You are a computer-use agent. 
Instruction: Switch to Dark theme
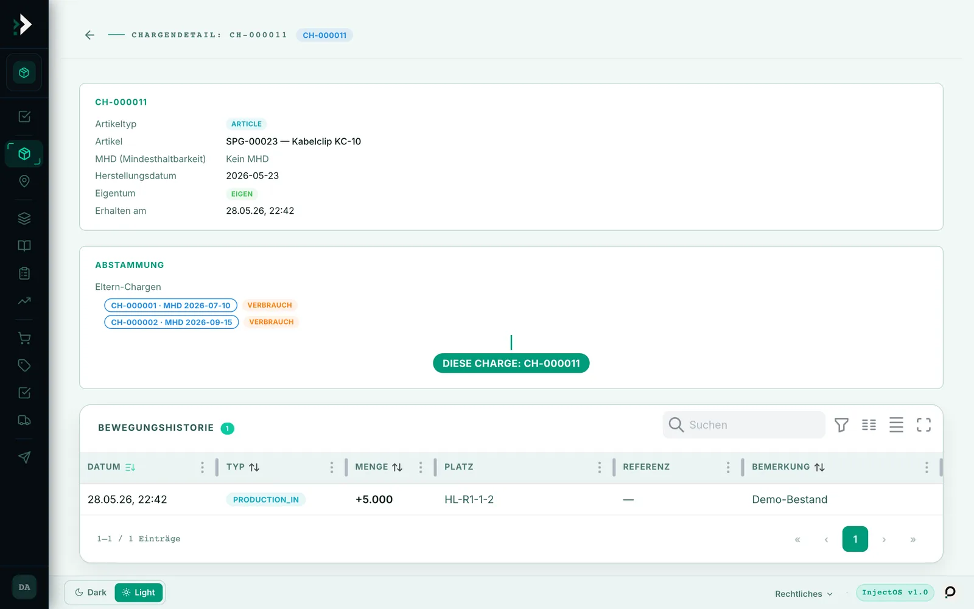click(x=91, y=593)
